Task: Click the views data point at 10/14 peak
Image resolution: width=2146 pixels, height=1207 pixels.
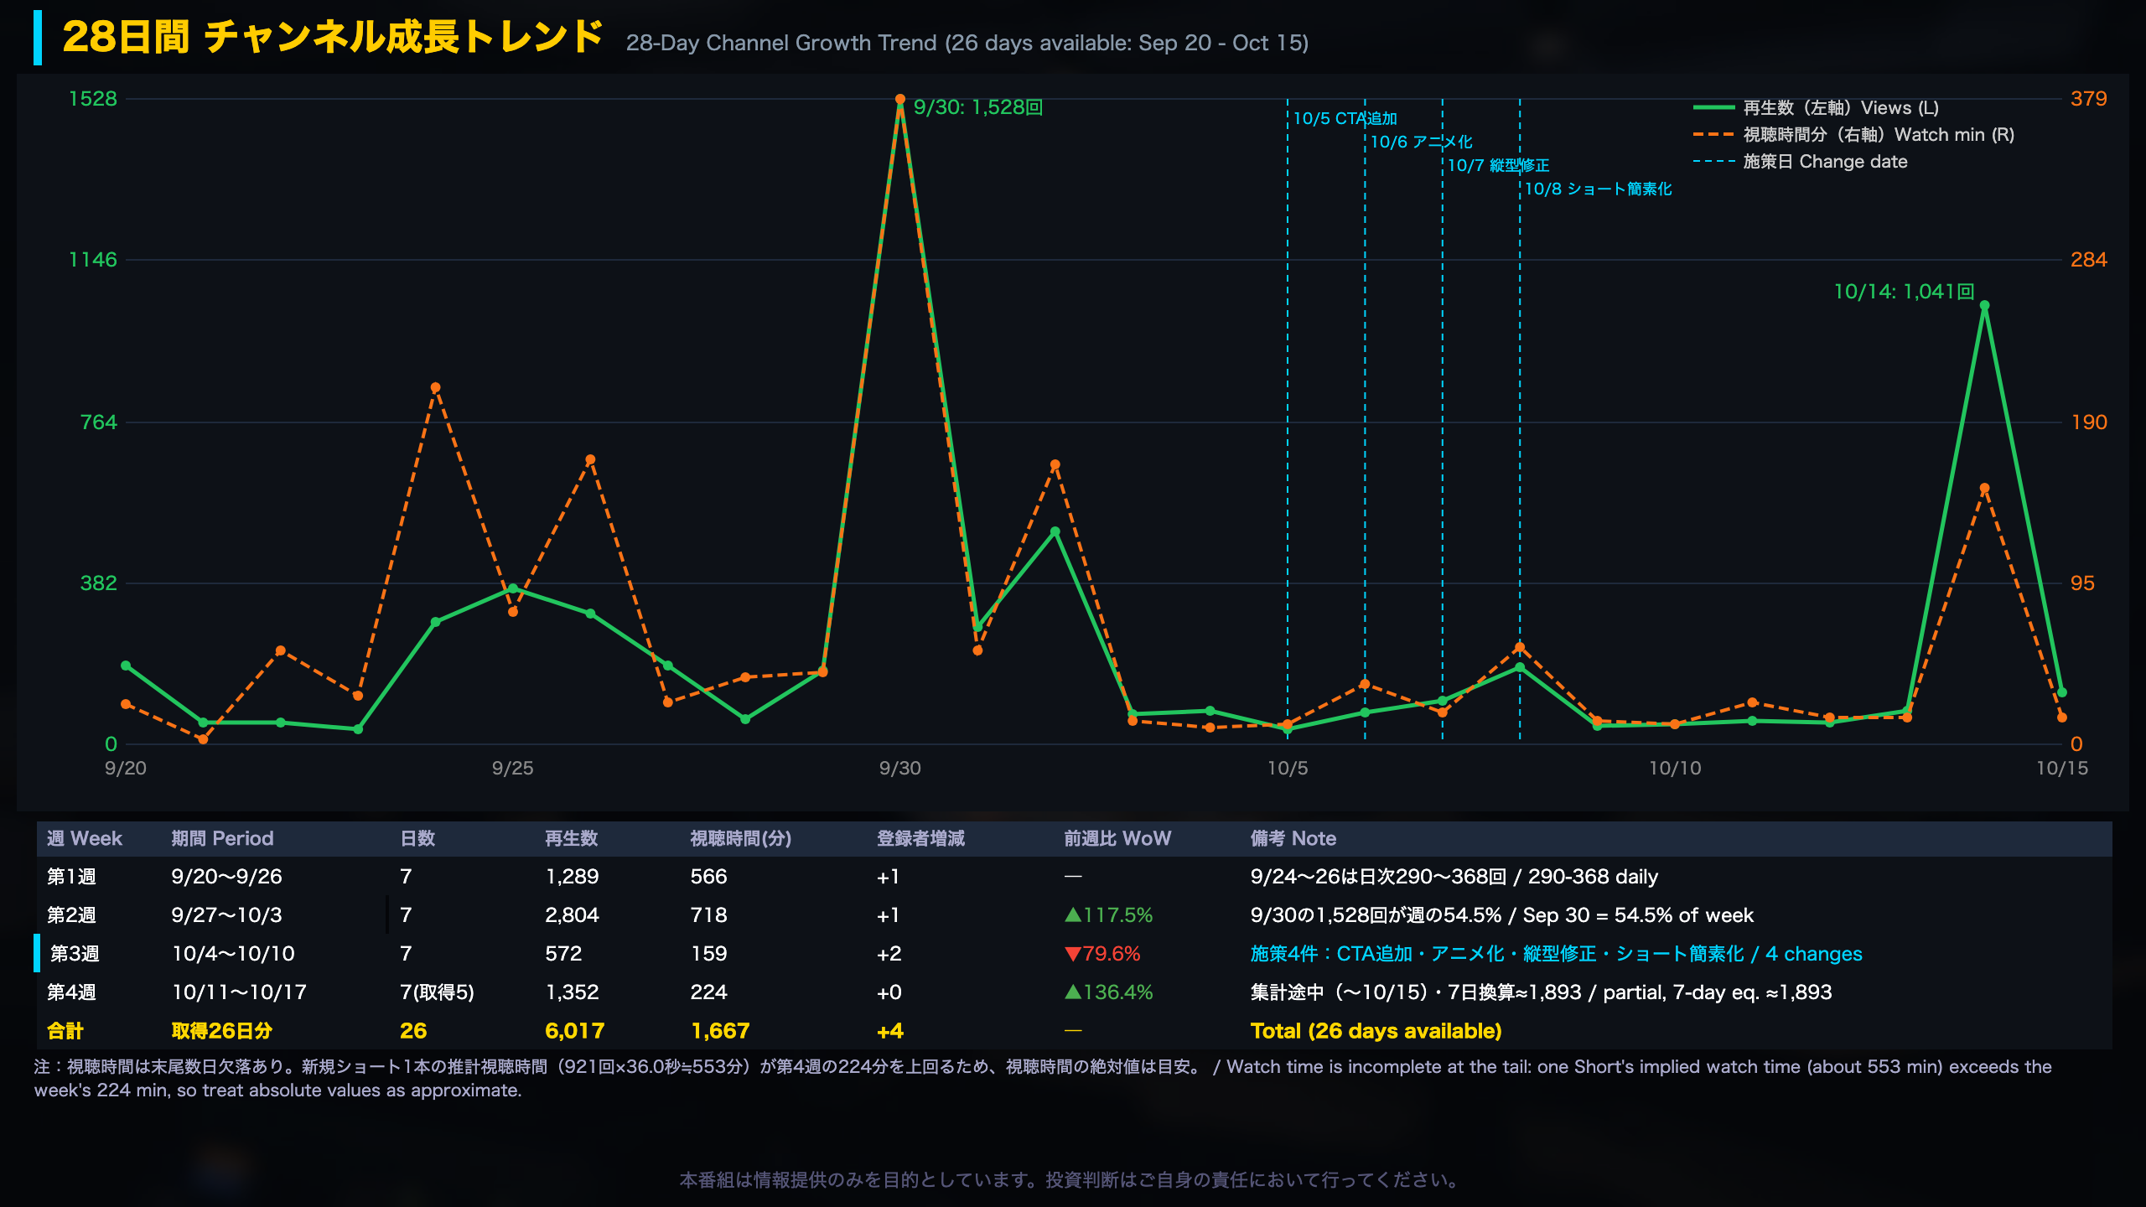Action: point(1984,306)
